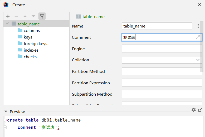The image size is (205, 137).
Task: Open the three-dot menu beside Name field
Action: point(198,26)
